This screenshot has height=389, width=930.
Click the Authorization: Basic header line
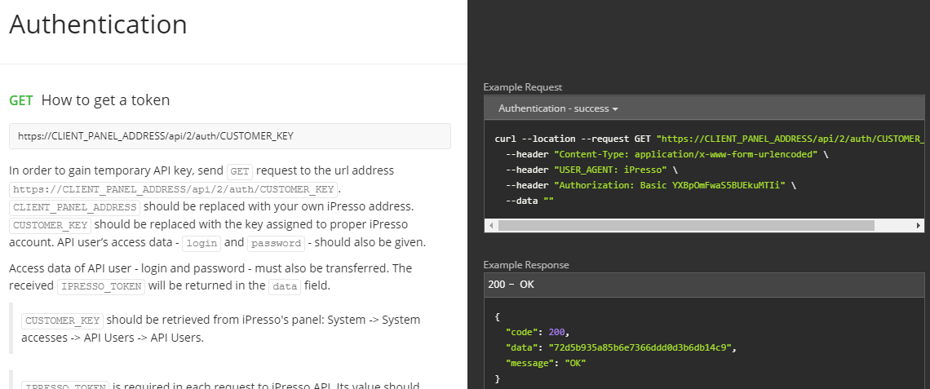(x=651, y=185)
